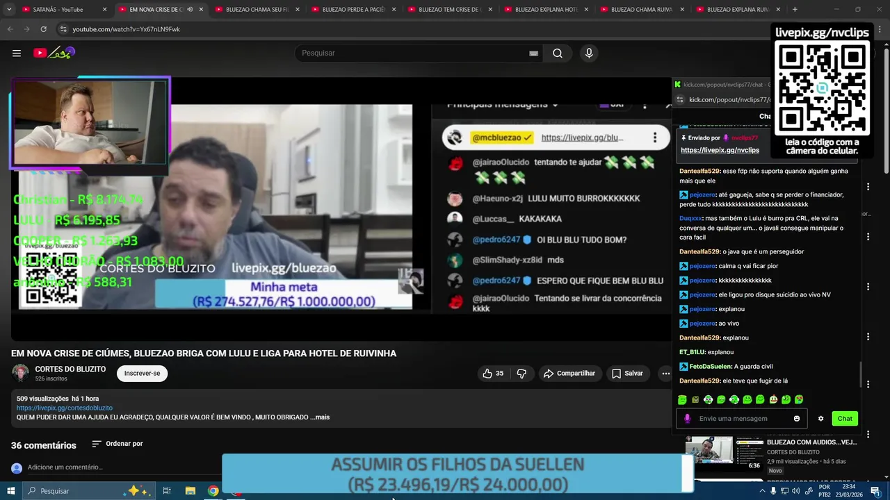890x500 pixels.
Task: Open CORTES DO BLUZITO channel name
Action: 70,369
